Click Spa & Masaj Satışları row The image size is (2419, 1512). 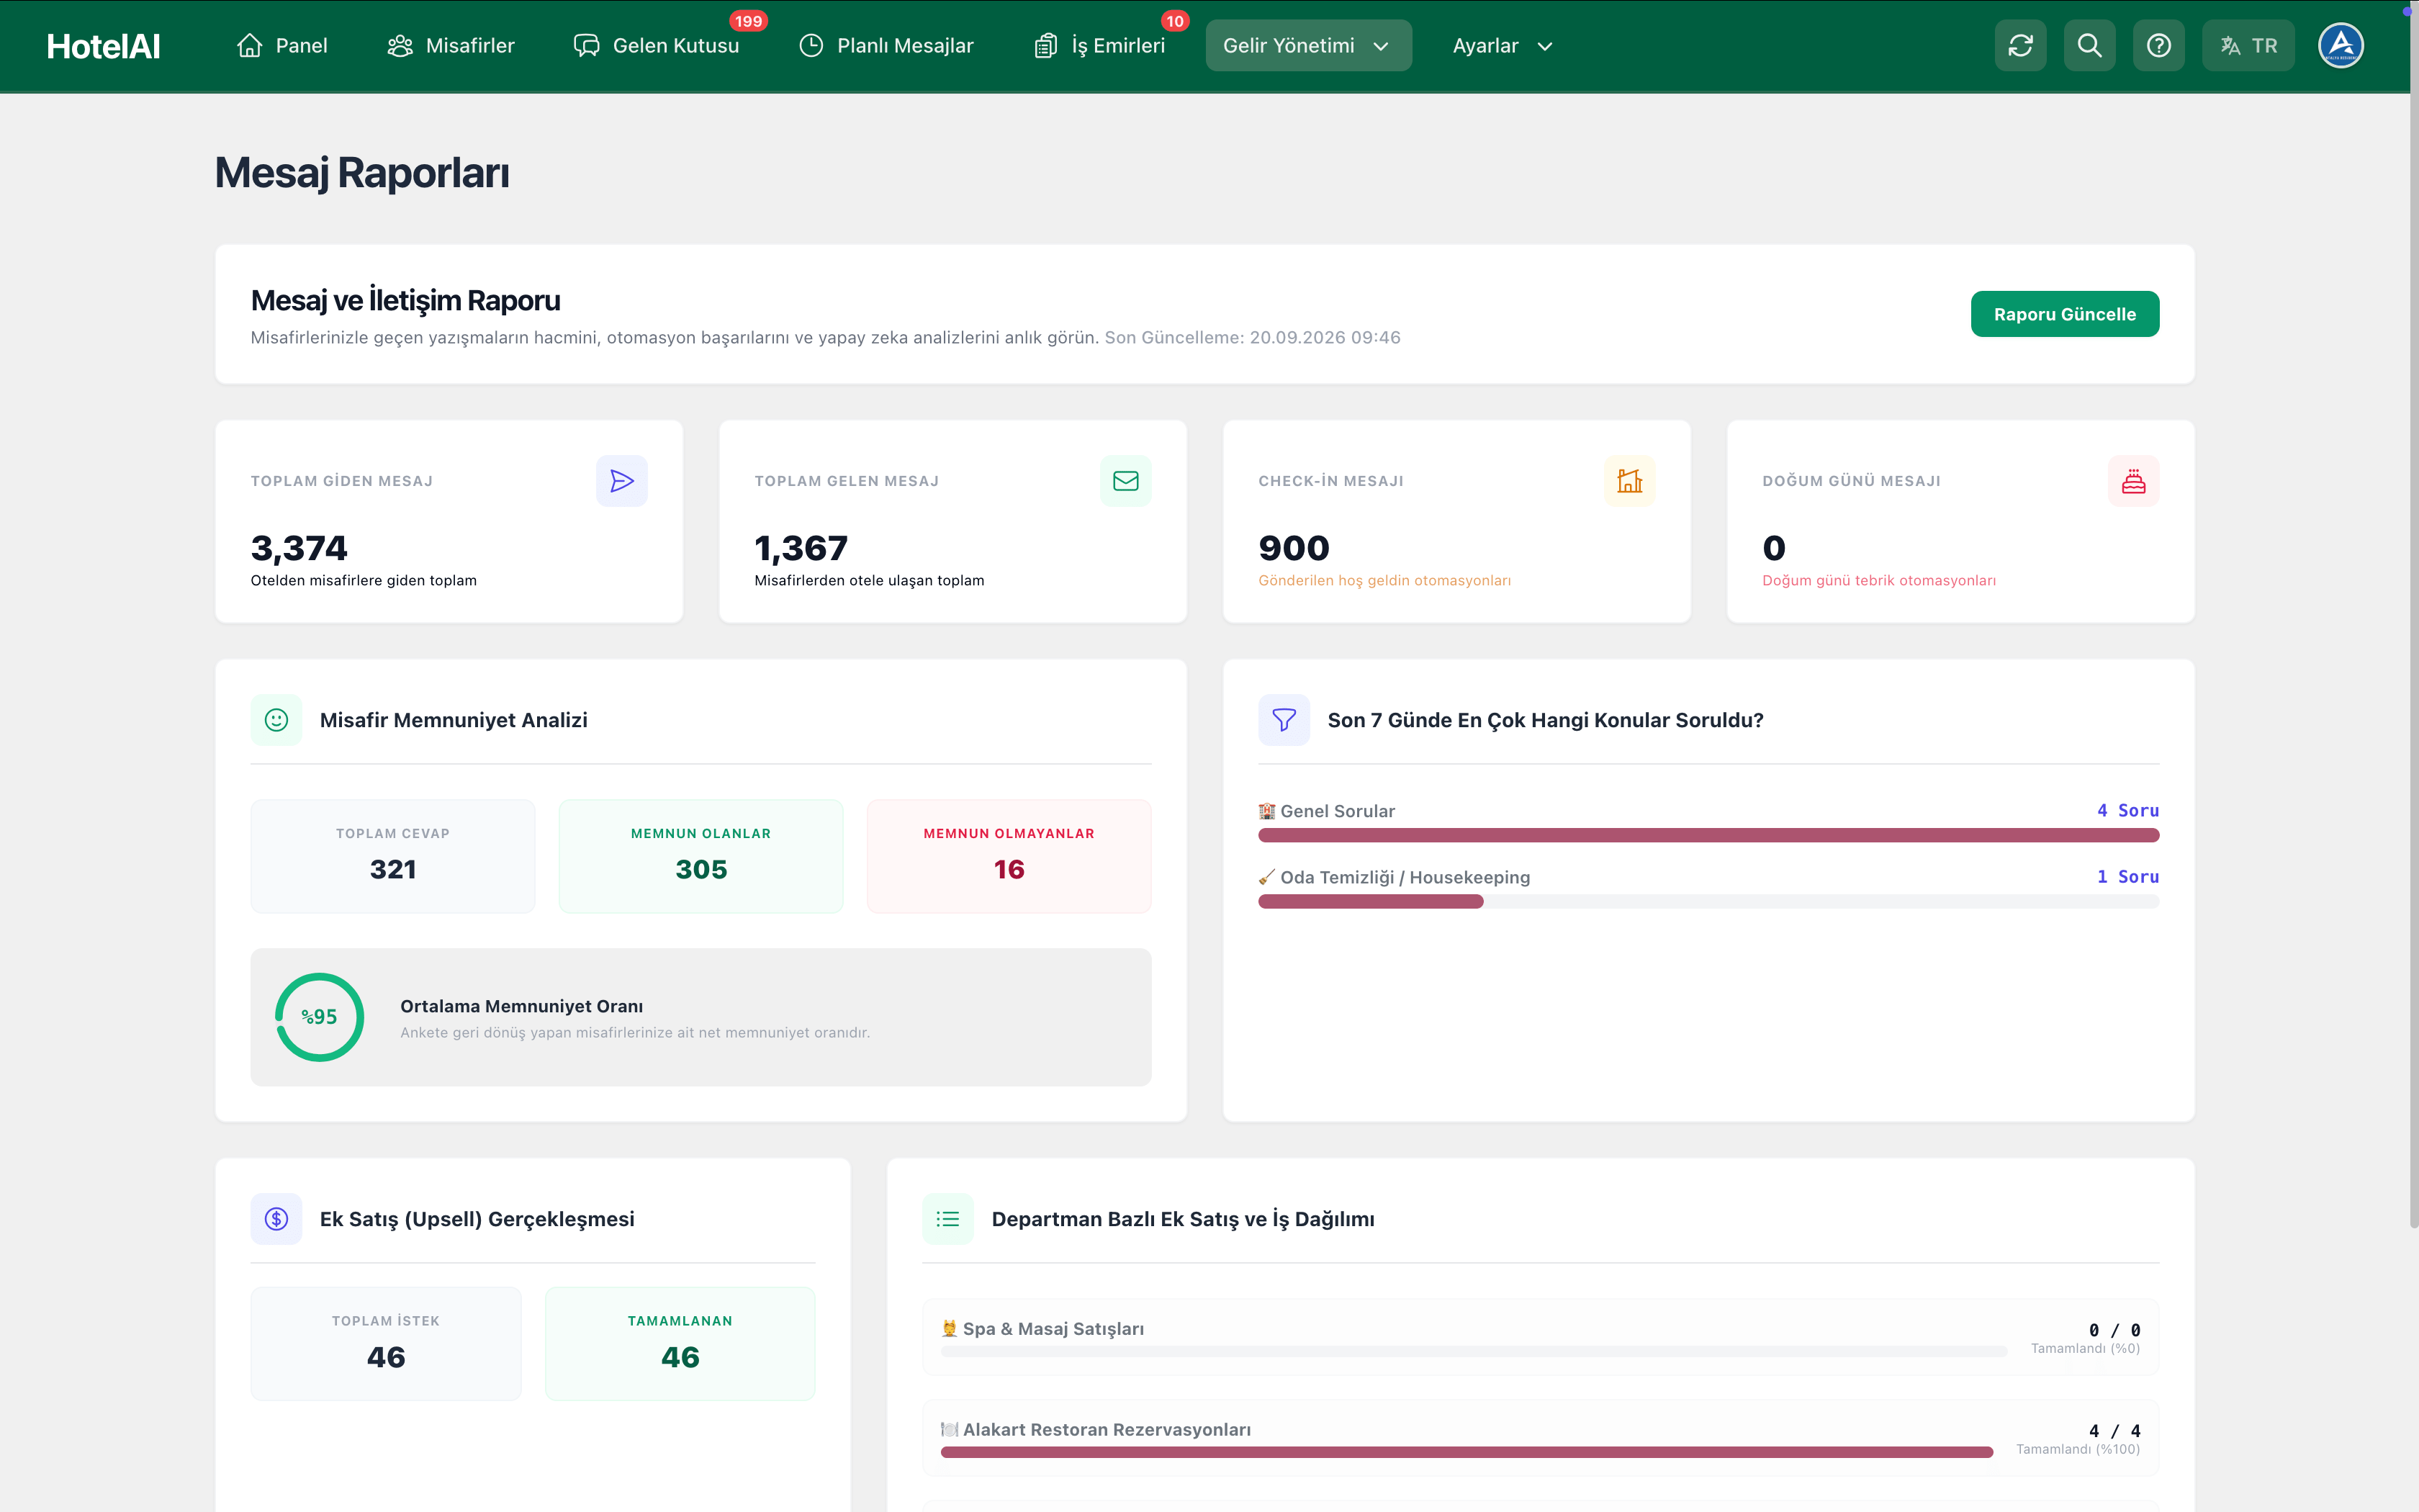coord(1541,1337)
